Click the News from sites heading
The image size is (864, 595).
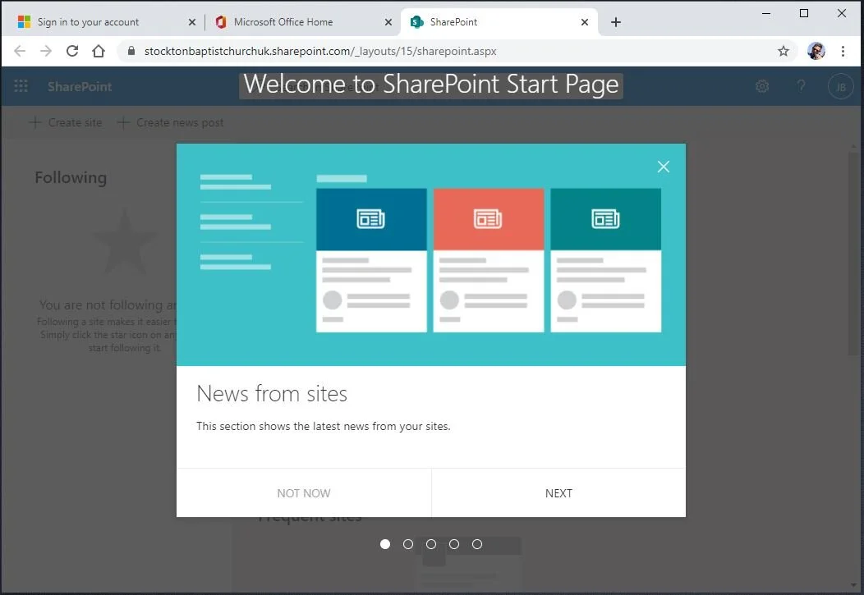coord(272,394)
